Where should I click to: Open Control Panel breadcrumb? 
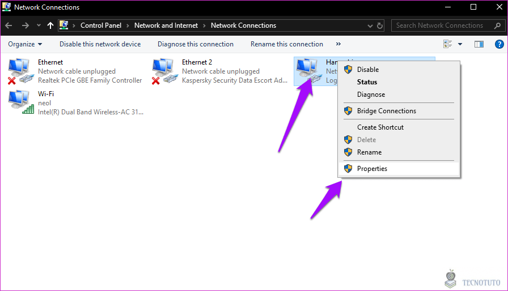click(101, 25)
